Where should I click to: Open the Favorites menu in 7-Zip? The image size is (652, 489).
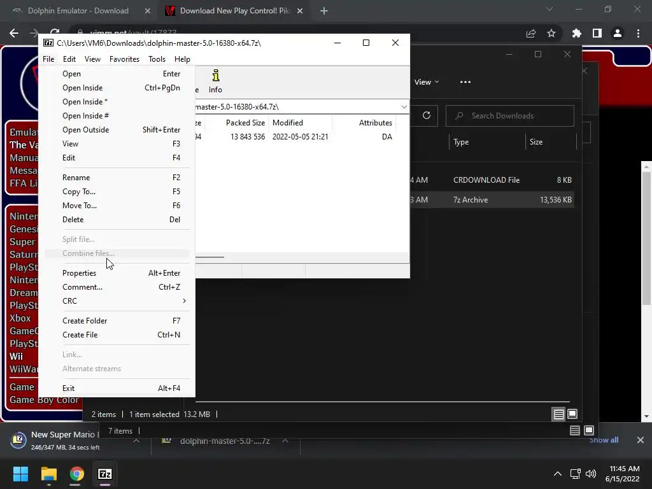point(124,59)
